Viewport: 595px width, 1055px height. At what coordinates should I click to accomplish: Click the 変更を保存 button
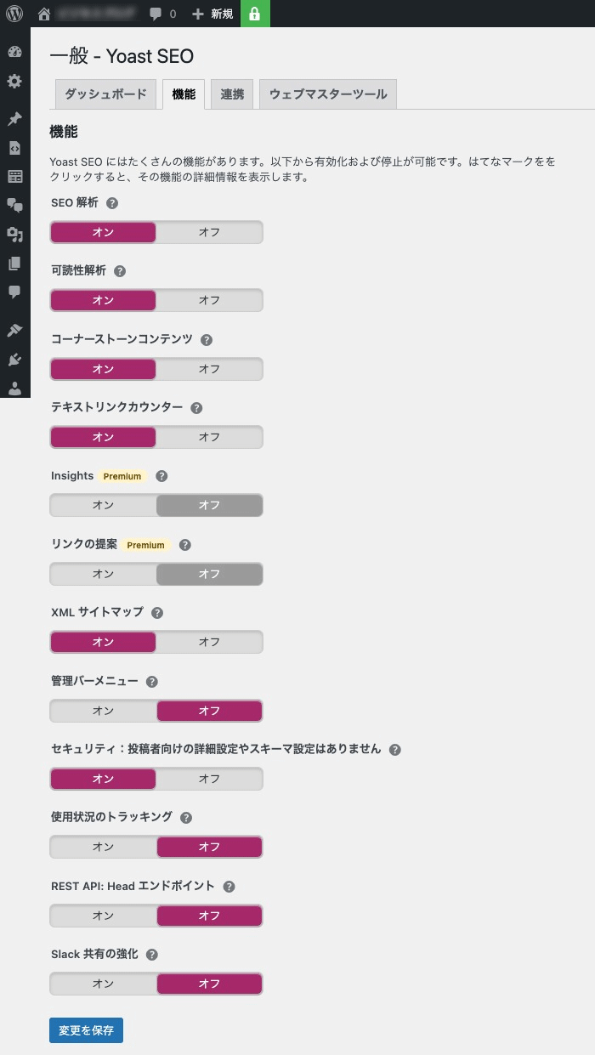[x=86, y=1029]
